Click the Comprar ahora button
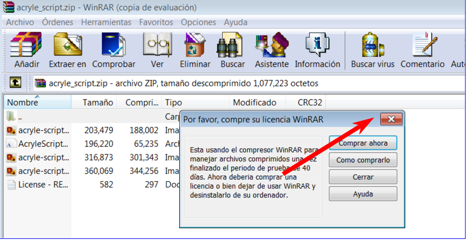471x240 pixels. click(363, 143)
